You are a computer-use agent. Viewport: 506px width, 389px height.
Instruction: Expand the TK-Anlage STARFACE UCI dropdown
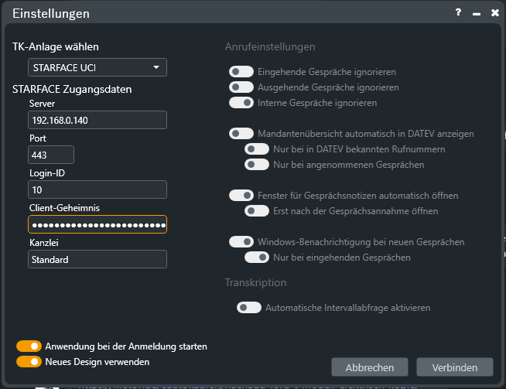(x=97, y=67)
